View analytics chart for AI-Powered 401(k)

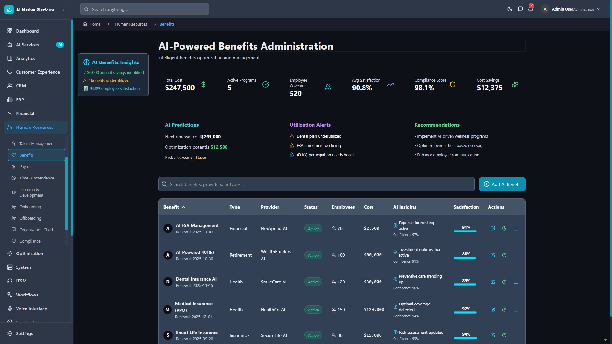click(515, 255)
